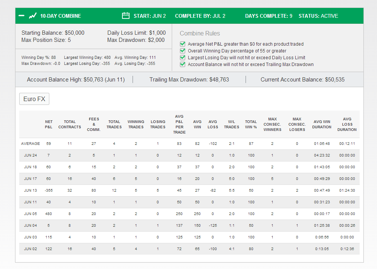Click the TOTAL TRADES column header
This screenshot has width=377, height=269.
tap(114, 124)
